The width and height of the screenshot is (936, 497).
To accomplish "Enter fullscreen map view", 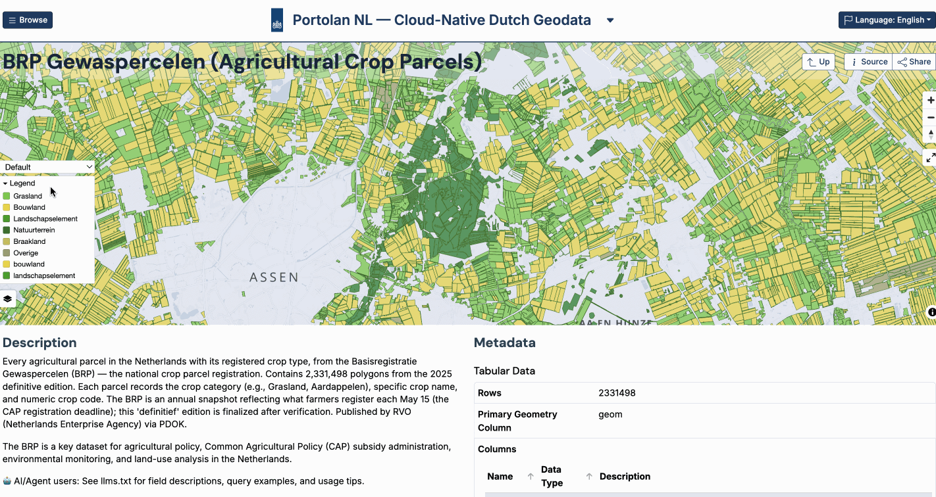I will (x=930, y=157).
